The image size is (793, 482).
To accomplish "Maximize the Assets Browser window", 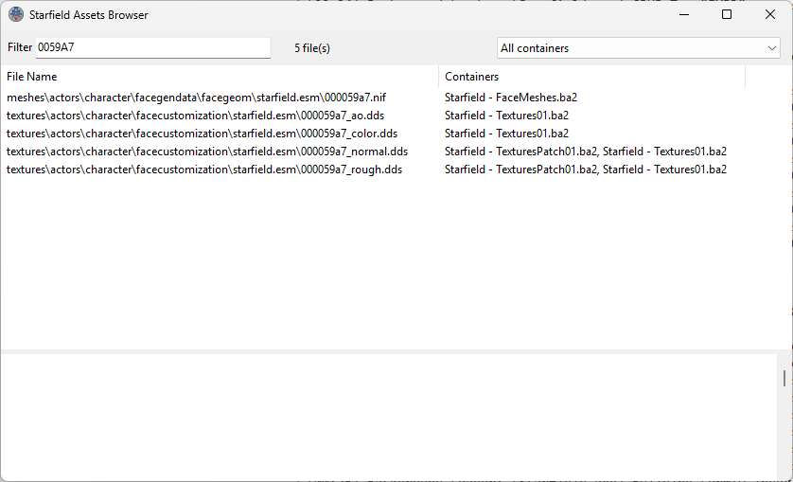I will [x=727, y=15].
